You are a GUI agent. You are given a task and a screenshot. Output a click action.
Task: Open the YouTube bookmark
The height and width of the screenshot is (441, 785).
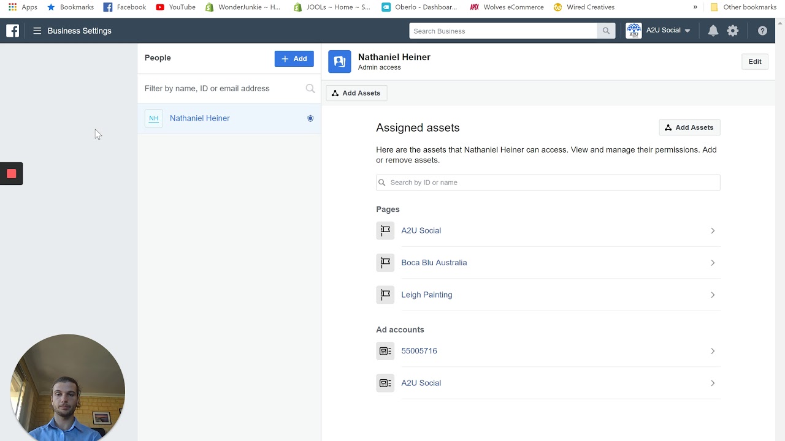tap(175, 7)
